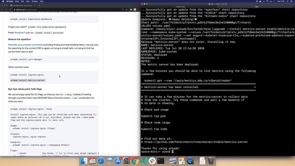Viewport: 295px width, 166px height.
Task: Click 'Reduce the repetition' heading
Action: click(x=19, y=39)
